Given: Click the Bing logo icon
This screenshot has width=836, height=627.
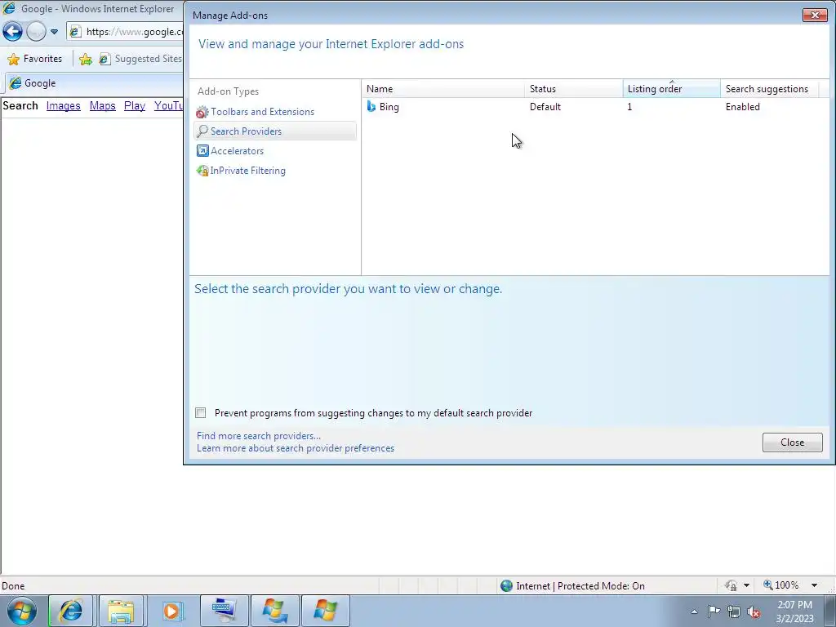Looking at the screenshot, I should (x=371, y=107).
